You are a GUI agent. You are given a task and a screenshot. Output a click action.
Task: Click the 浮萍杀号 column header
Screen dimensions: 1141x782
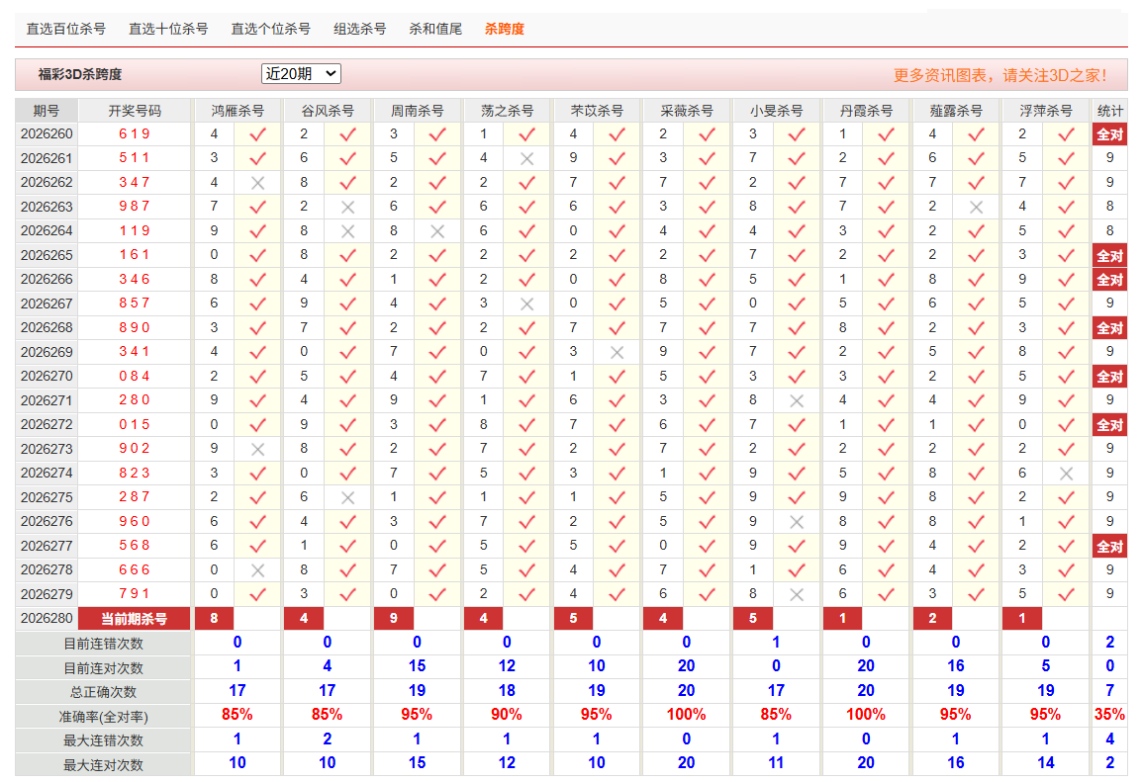click(1046, 111)
